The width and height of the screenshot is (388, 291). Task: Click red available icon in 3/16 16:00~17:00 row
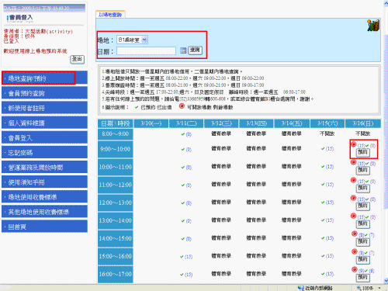point(355,269)
